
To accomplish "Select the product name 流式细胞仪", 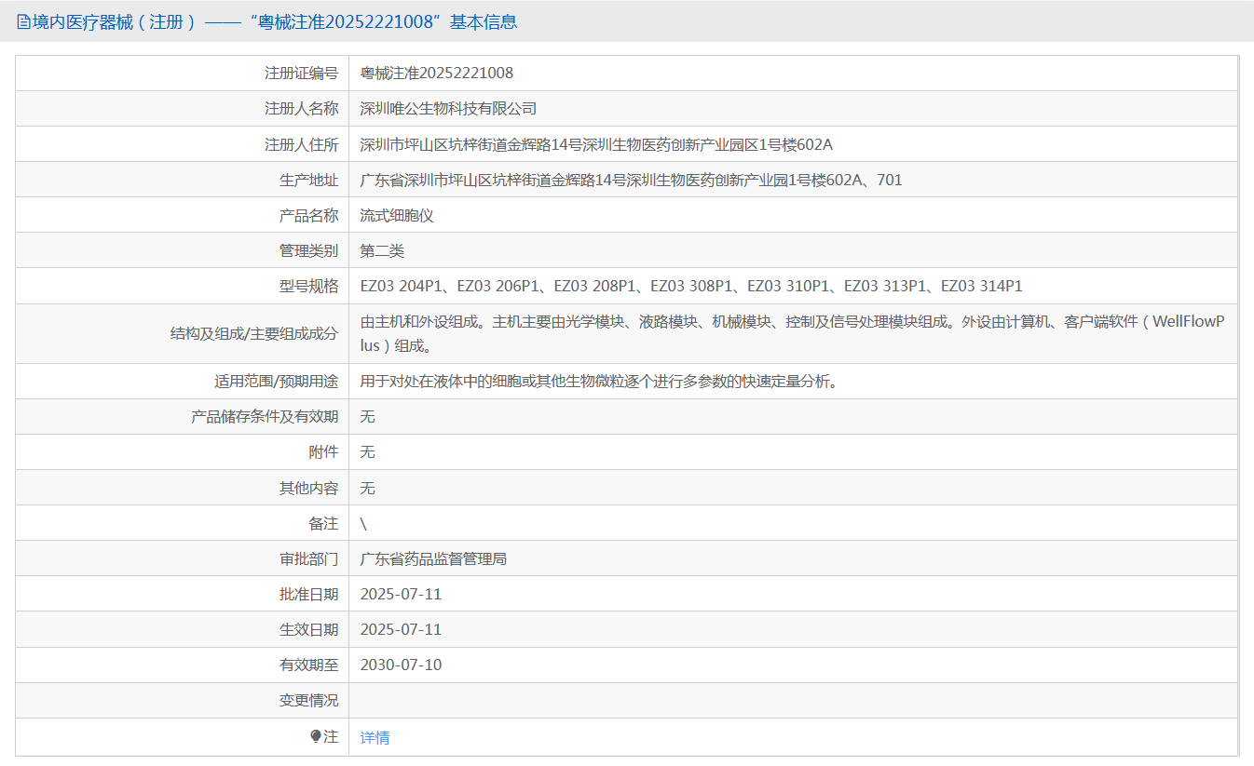I will [x=397, y=215].
